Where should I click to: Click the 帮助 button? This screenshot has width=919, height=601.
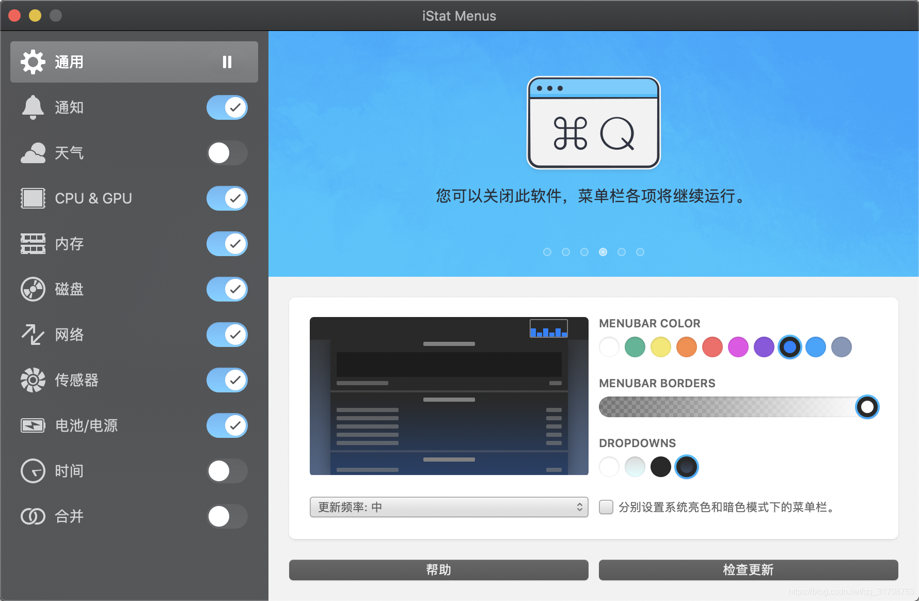pyautogui.click(x=439, y=570)
